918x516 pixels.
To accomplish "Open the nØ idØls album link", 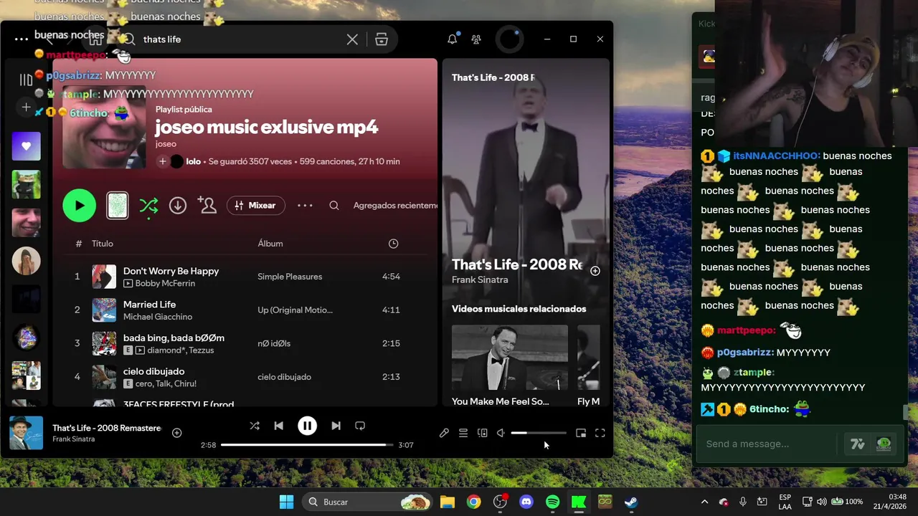I will pyautogui.click(x=274, y=343).
